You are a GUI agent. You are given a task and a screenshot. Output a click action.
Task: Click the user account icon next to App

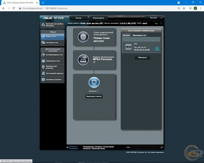click(x=161, y=23)
